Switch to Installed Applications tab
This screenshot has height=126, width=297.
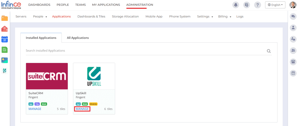point(41,38)
